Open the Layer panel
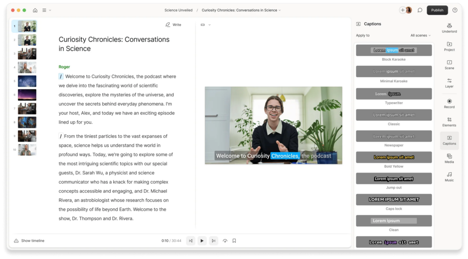The height and width of the screenshot is (259, 468). click(x=449, y=83)
